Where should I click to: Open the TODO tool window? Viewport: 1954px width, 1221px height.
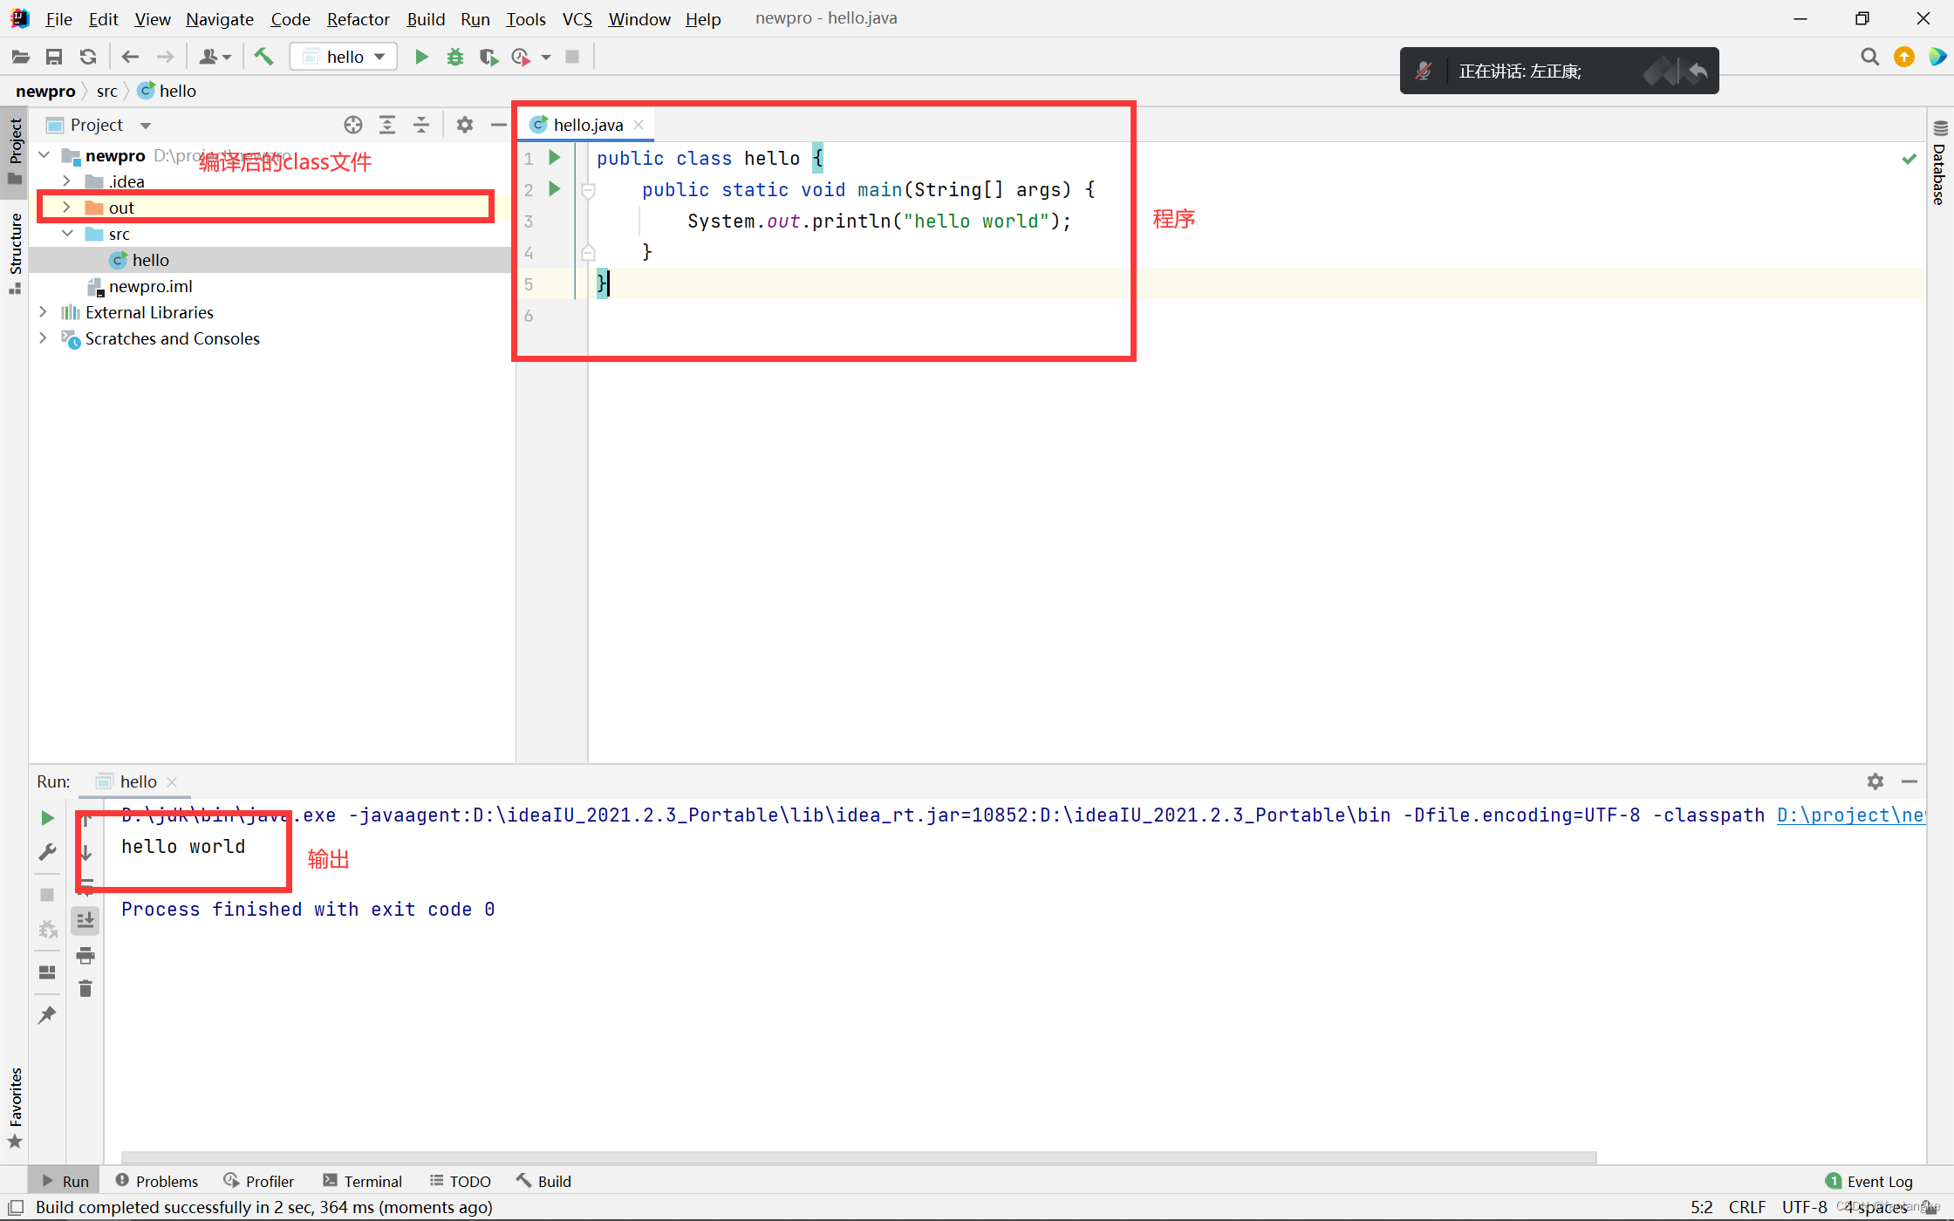point(460,1181)
